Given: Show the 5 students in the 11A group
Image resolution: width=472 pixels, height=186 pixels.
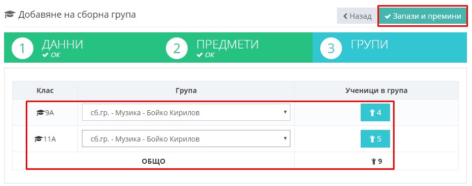Looking at the screenshot, I should (375, 139).
